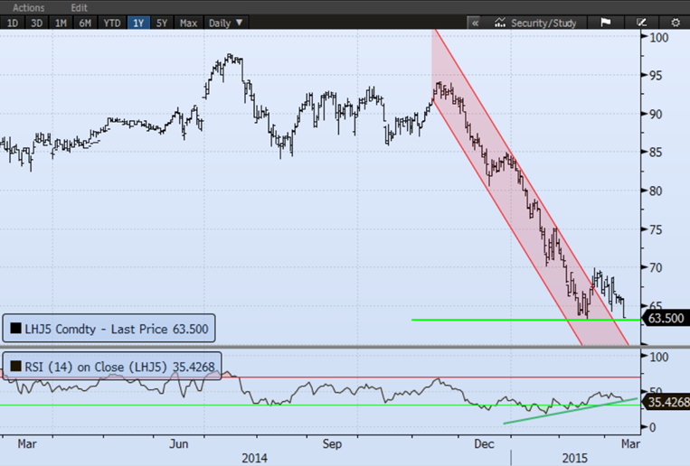Image resolution: width=690 pixels, height=466 pixels.
Task: Expand the Daily periodicity dropdown
Action: click(x=225, y=22)
